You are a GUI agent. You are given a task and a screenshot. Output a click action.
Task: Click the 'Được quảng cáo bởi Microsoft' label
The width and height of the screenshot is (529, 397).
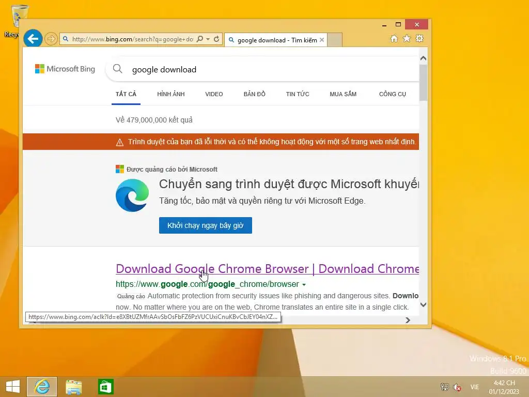click(x=172, y=169)
